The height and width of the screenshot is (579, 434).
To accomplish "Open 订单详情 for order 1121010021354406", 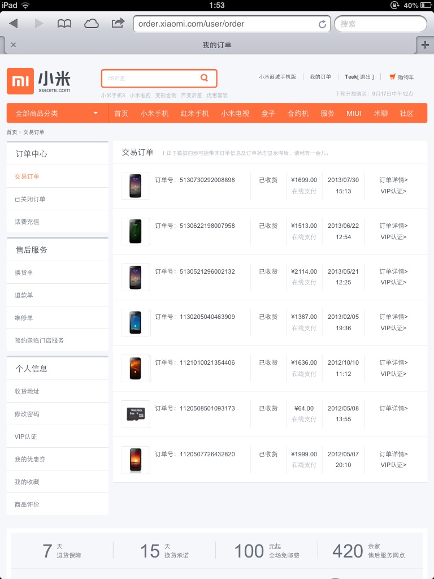I will pyautogui.click(x=393, y=362).
